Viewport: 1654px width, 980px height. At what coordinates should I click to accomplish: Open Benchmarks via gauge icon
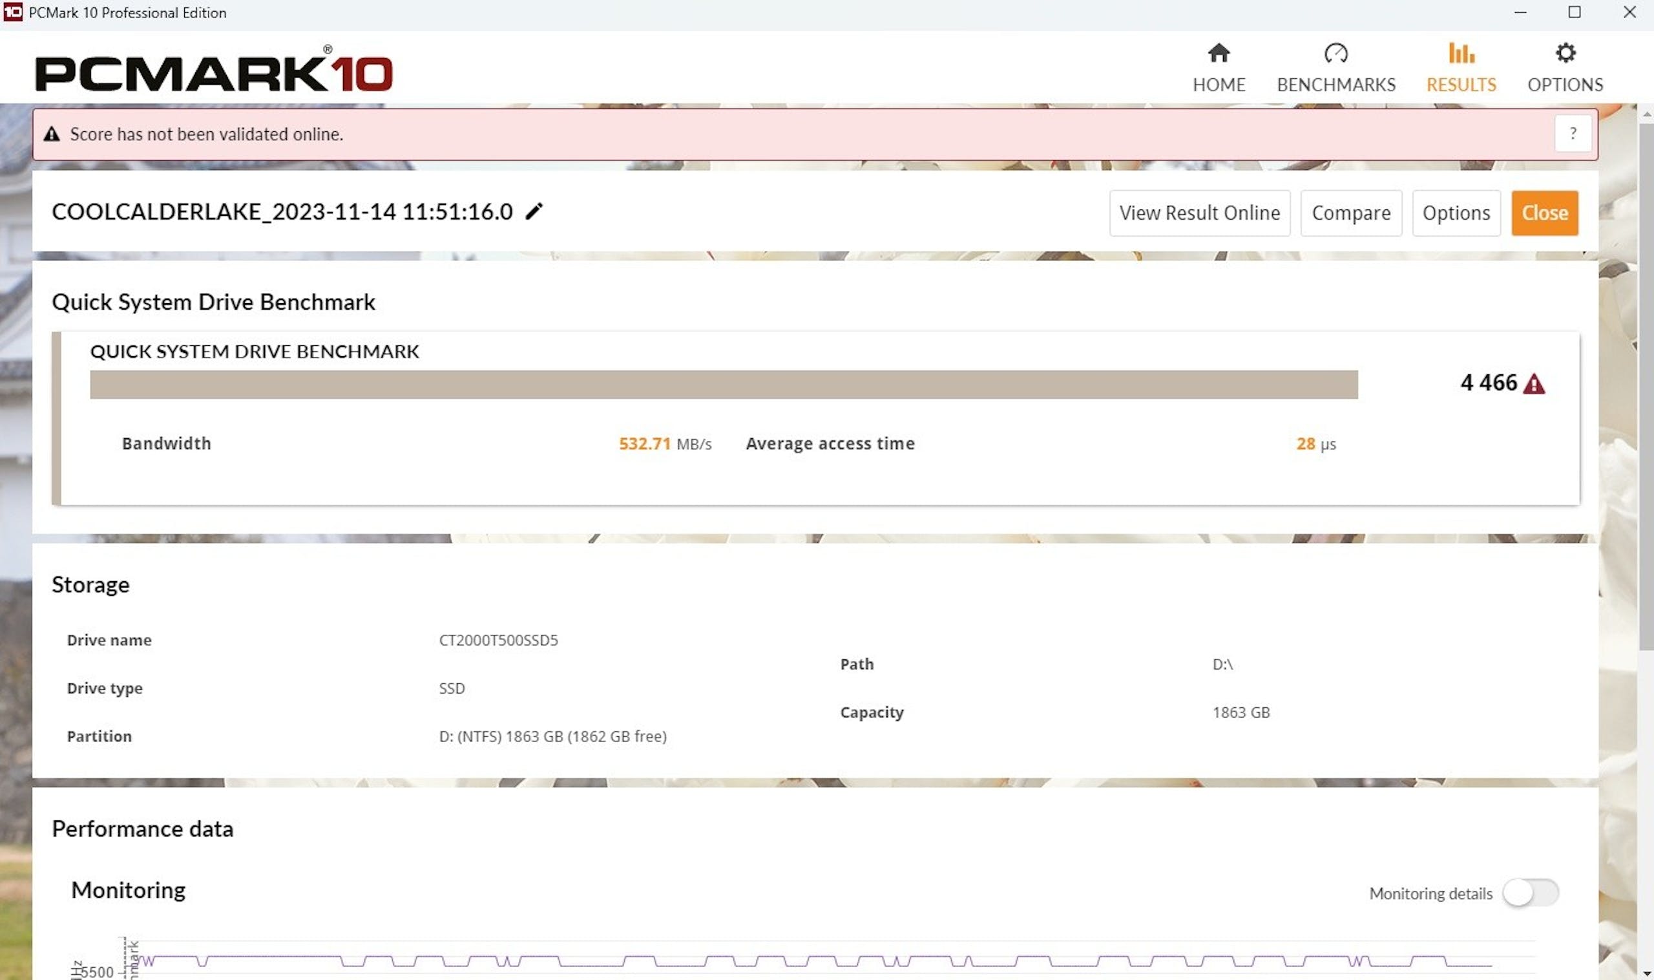pos(1335,54)
